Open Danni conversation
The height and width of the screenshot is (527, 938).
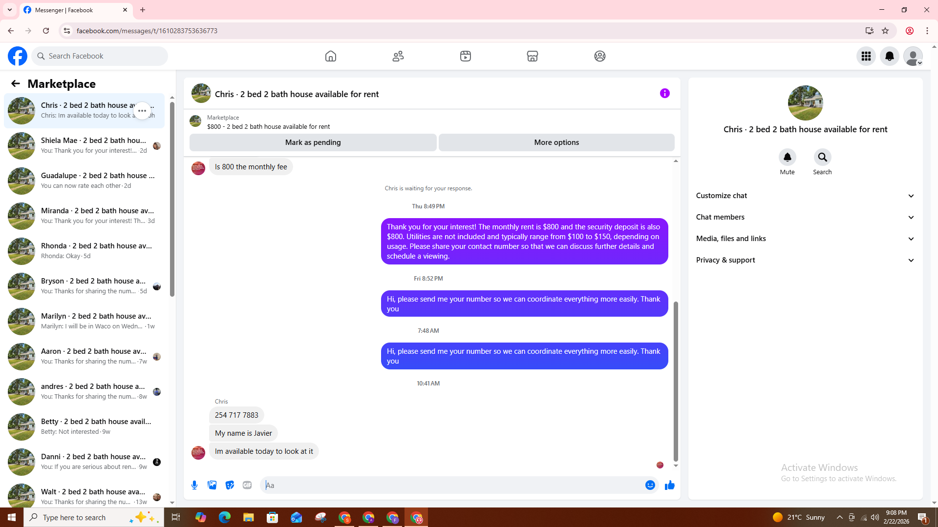(85, 462)
